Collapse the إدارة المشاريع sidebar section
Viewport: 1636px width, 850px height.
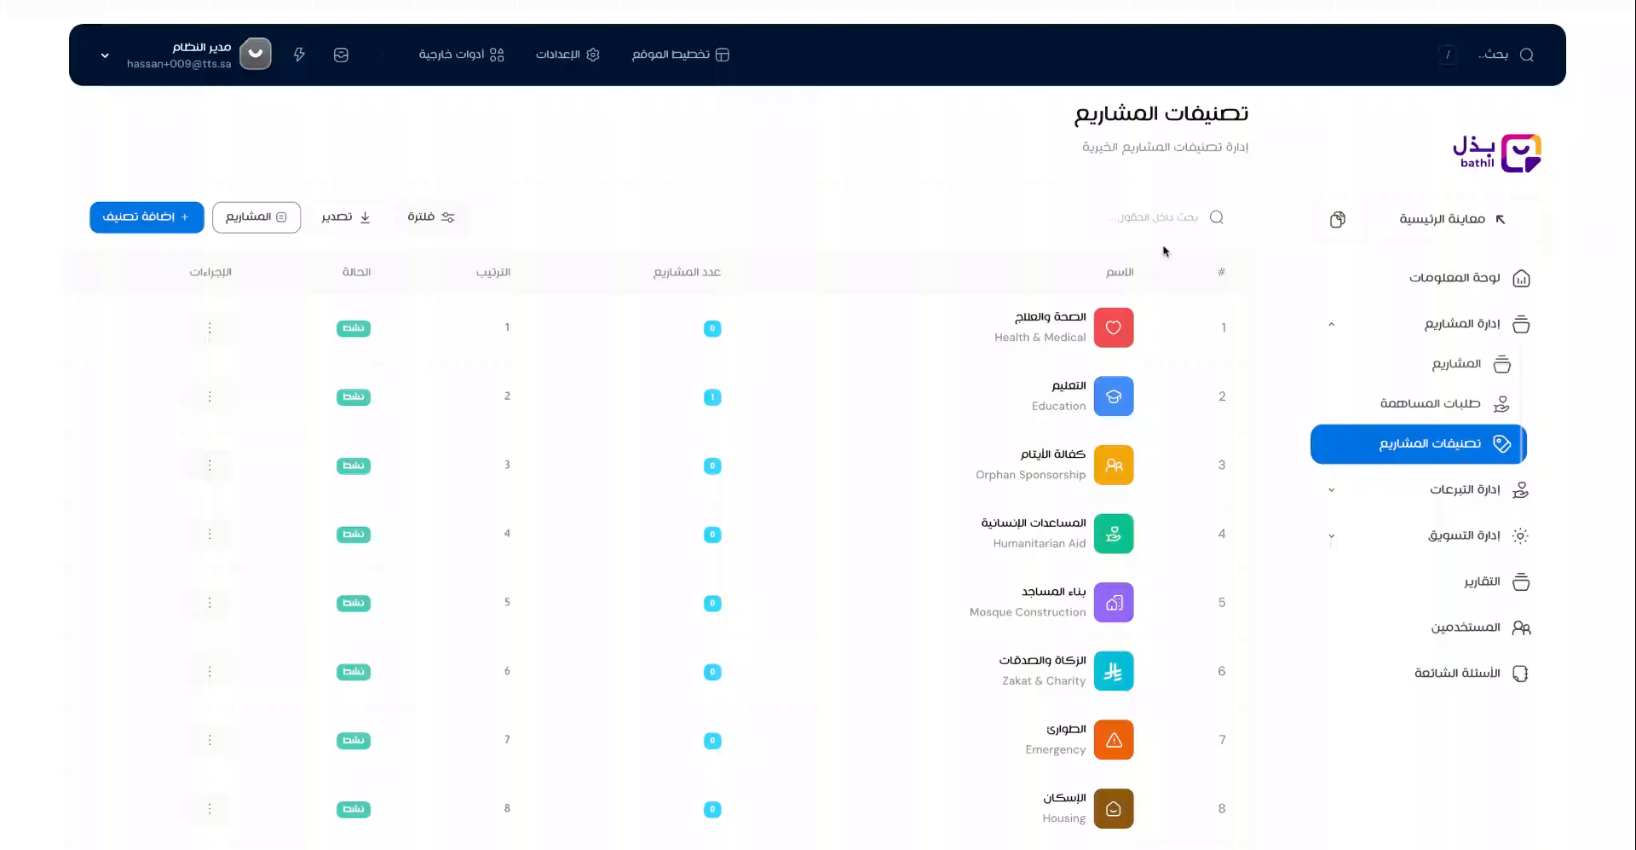[x=1331, y=324]
